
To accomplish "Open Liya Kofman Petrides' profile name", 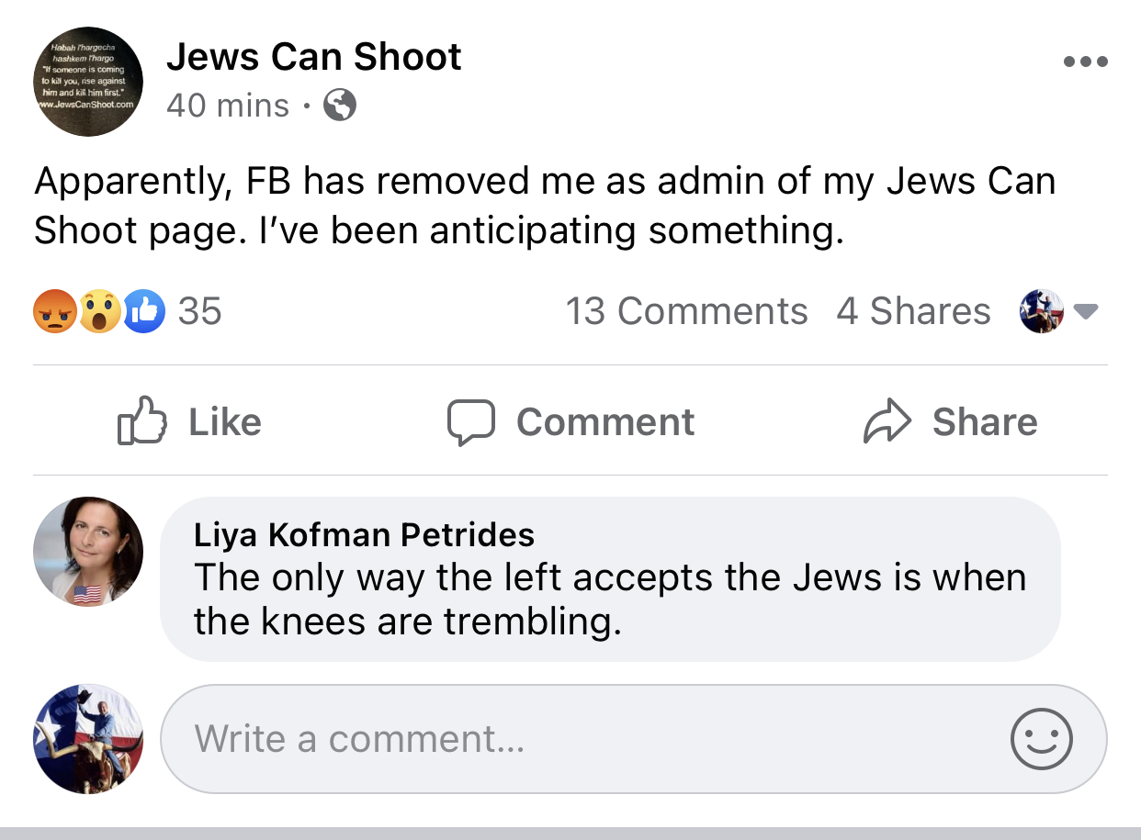I will (x=364, y=534).
